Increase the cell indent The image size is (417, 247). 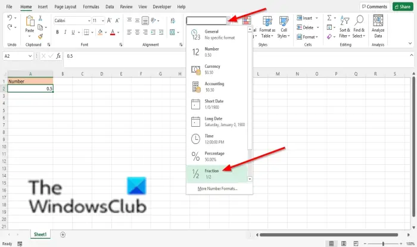161,32
